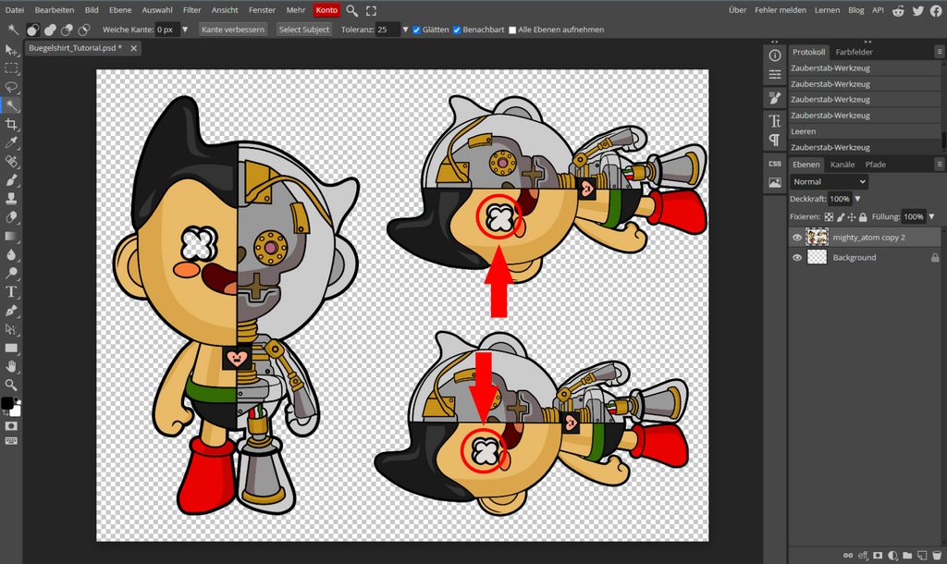Open the Brush panel icon
This screenshot has height=564, width=947.
[x=775, y=98]
